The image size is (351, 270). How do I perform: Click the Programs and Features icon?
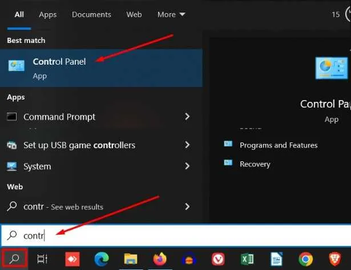click(228, 144)
